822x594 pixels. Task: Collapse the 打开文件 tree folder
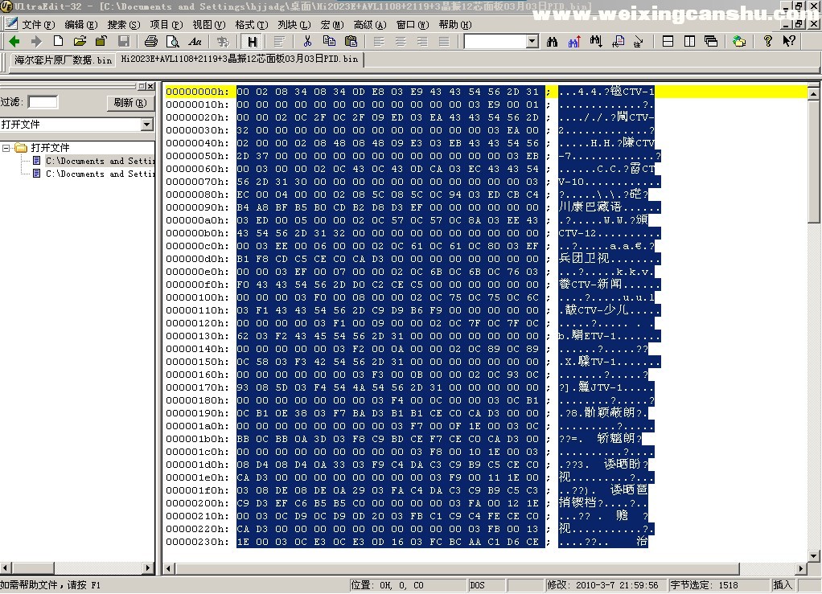(x=6, y=148)
